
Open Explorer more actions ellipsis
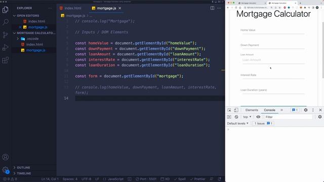50,8
